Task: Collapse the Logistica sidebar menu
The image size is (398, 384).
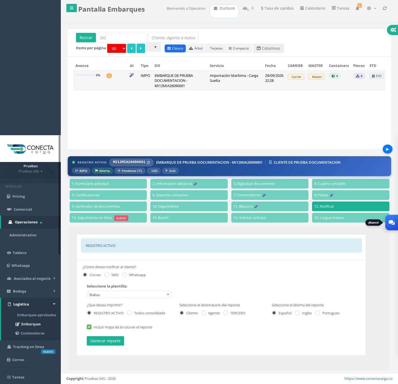Action: point(30,304)
